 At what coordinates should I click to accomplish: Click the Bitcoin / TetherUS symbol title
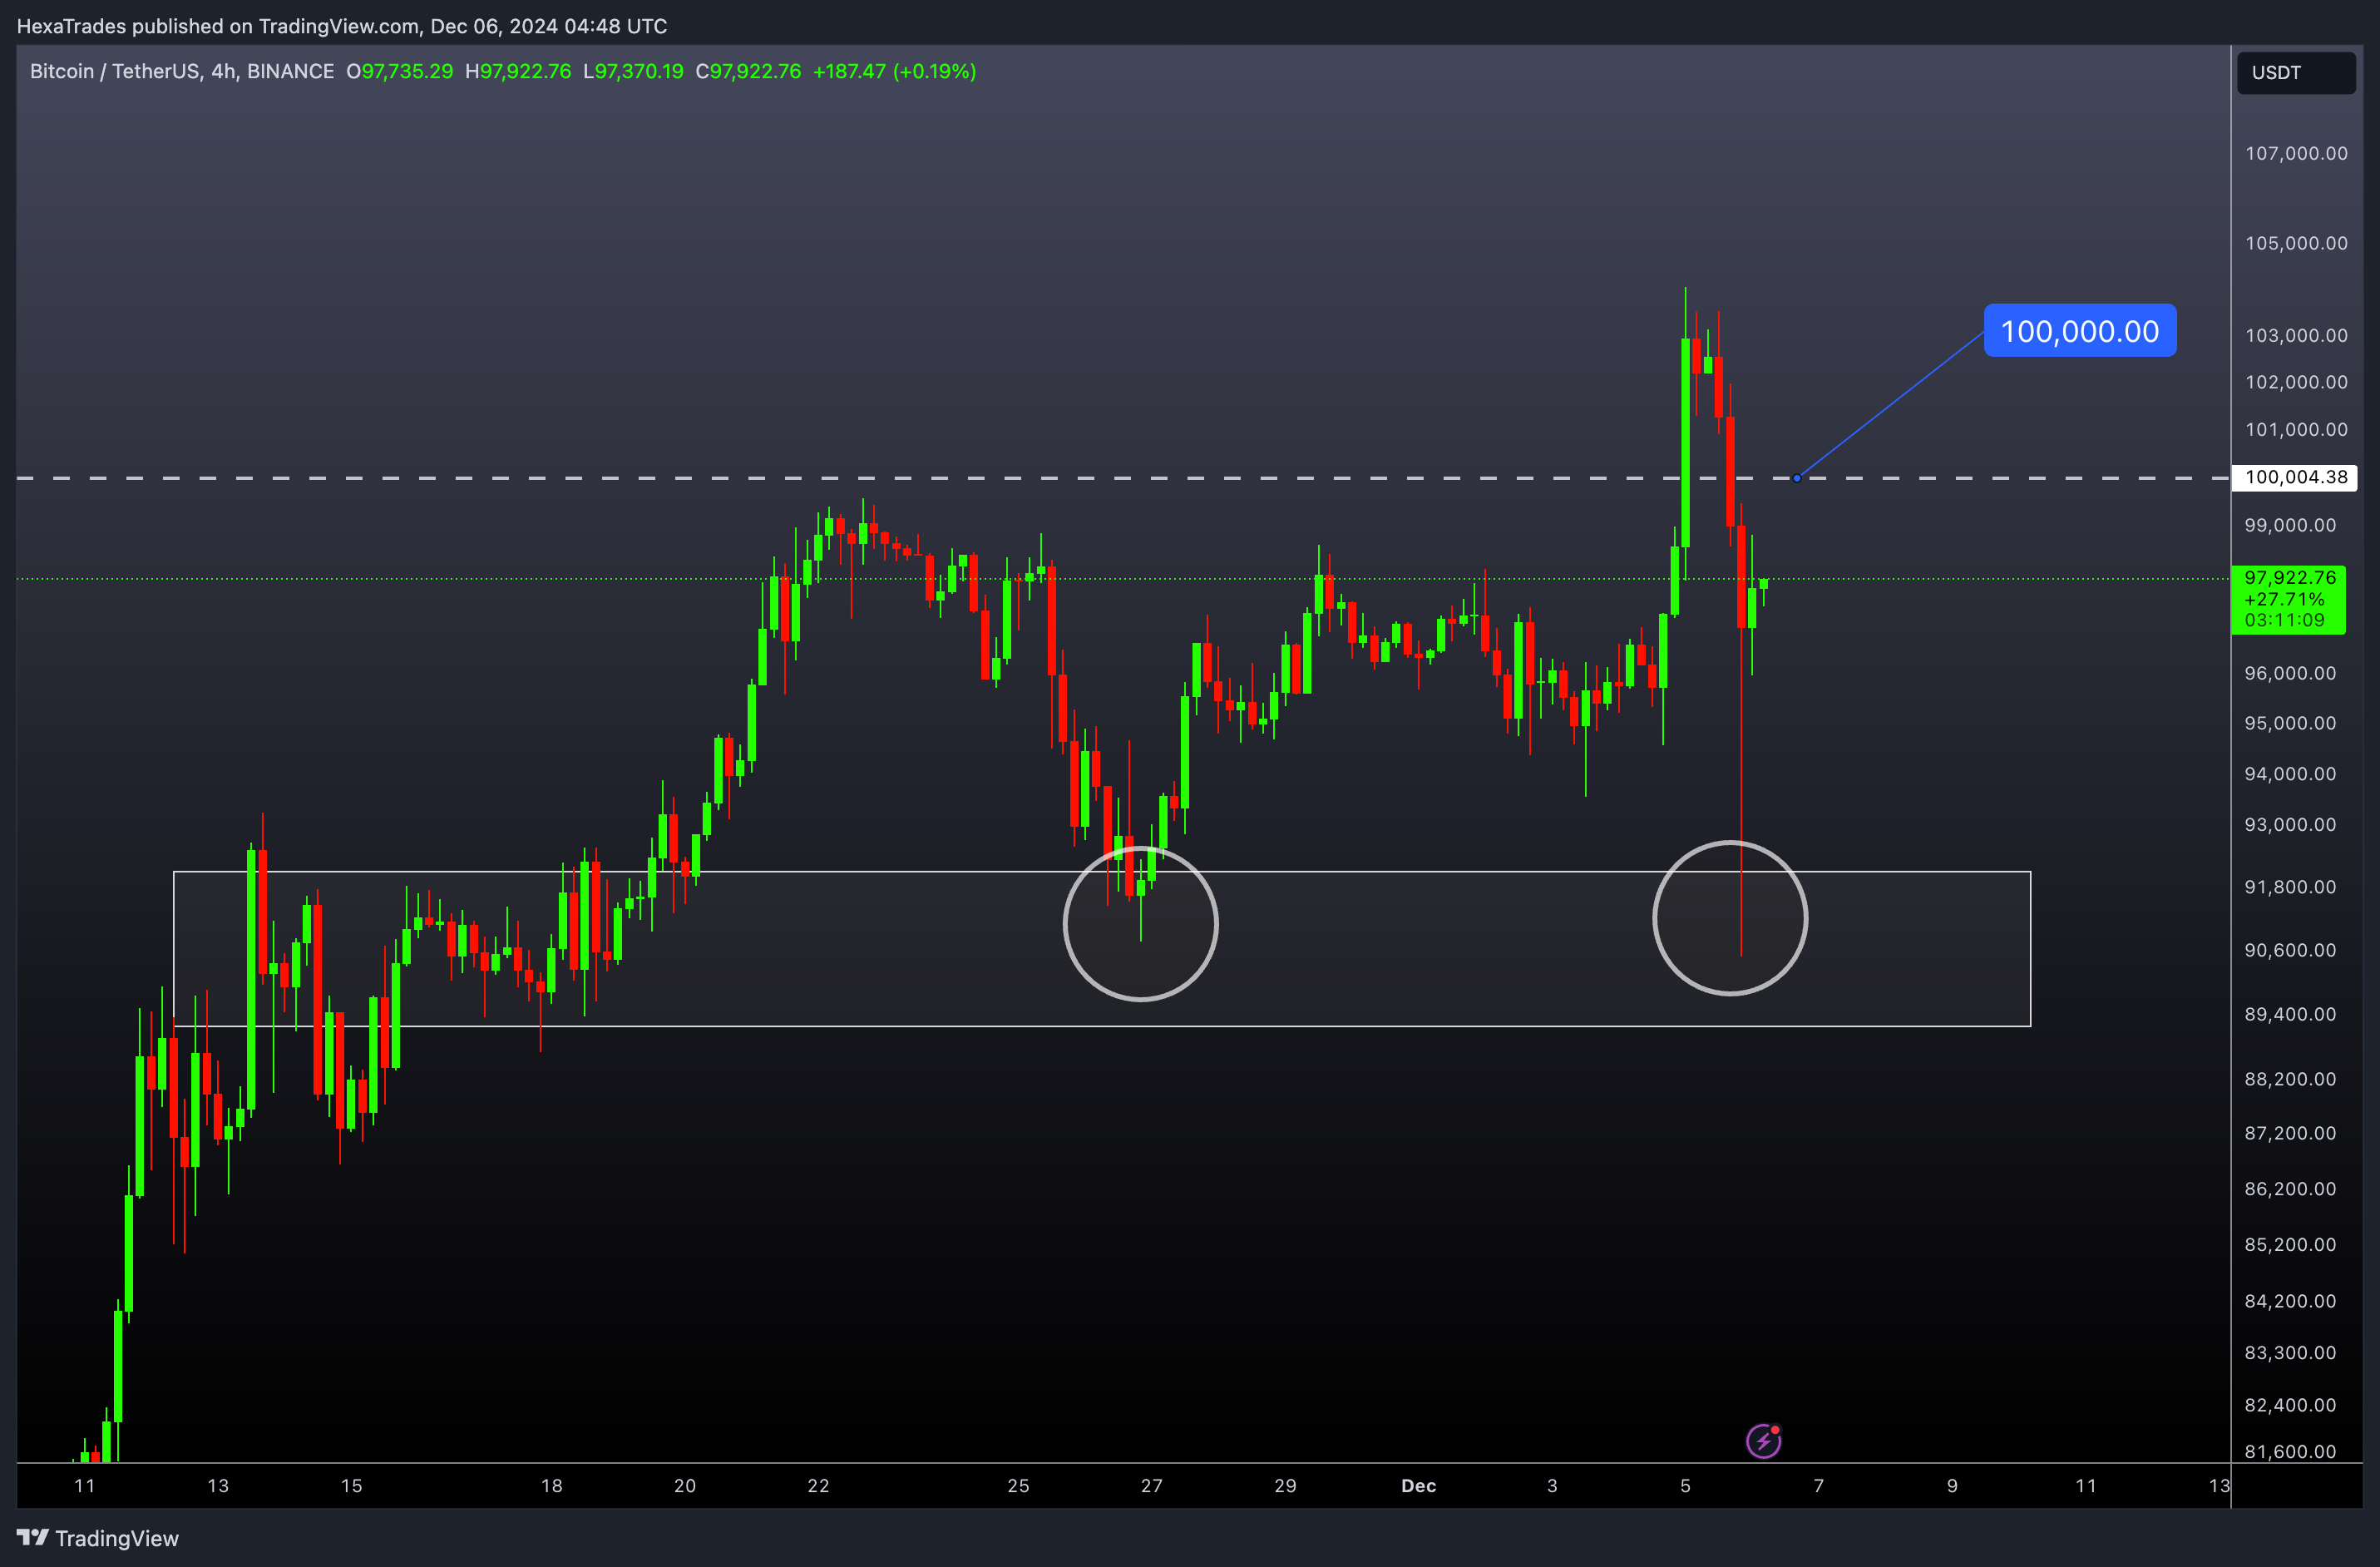click(x=182, y=71)
